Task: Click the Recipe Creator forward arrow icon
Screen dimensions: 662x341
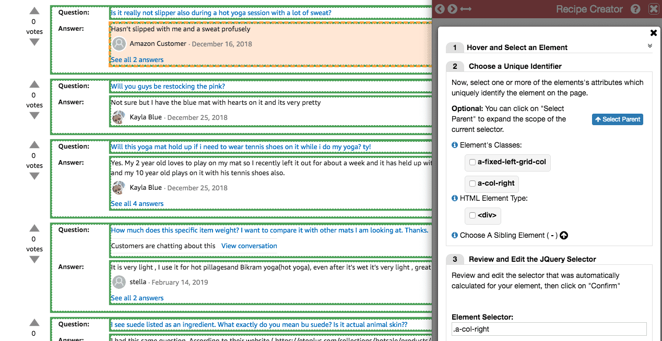Action: pyautogui.click(x=452, y=9)
